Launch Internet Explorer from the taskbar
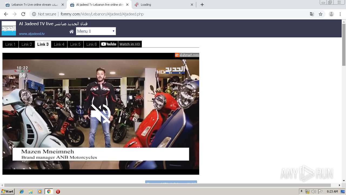Screen dimensions: 346x195 point(22,191)
